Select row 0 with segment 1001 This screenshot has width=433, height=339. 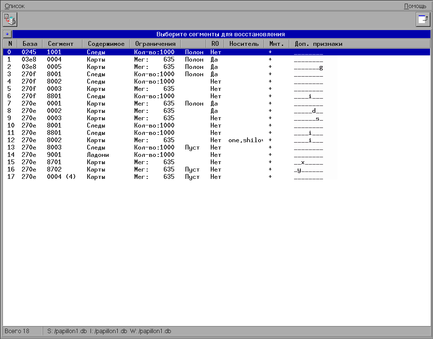pyautogui.click(x=216, y=52)
